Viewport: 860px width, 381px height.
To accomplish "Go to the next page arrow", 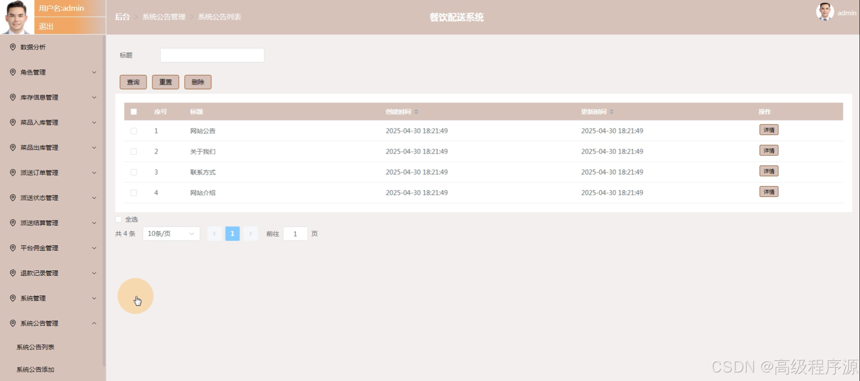I will coord(251,234).
